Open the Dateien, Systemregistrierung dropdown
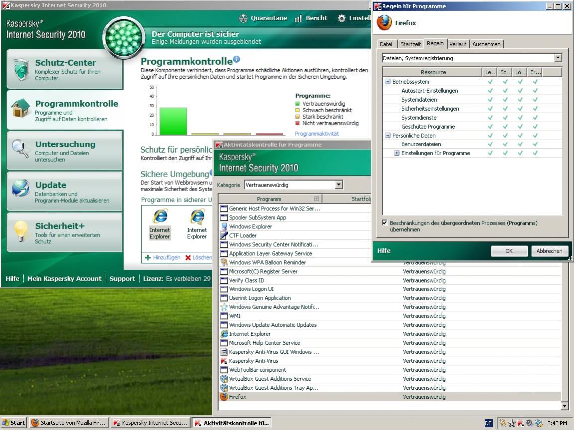This screenshot has height=430, width=574. point(558,58)
